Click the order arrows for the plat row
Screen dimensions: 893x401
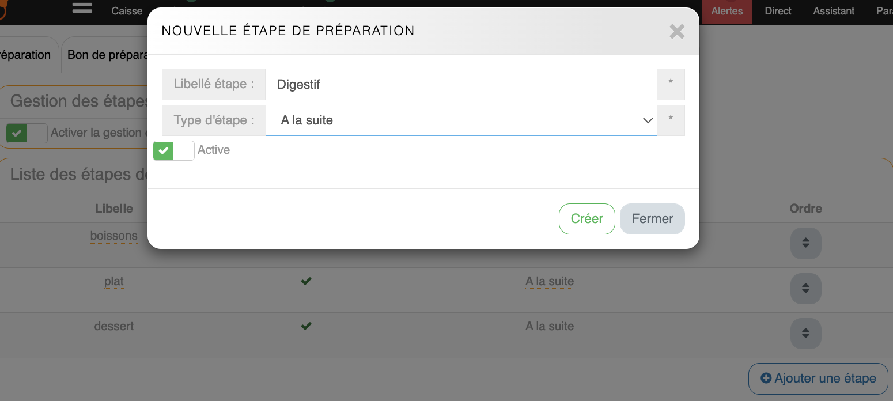[805, 288]
